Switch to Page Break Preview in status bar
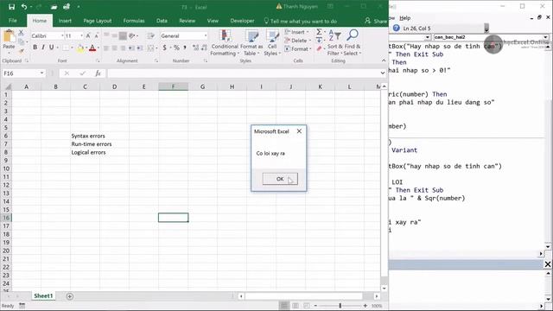Viewport: 553px width, 311px height. coord(307,305)
